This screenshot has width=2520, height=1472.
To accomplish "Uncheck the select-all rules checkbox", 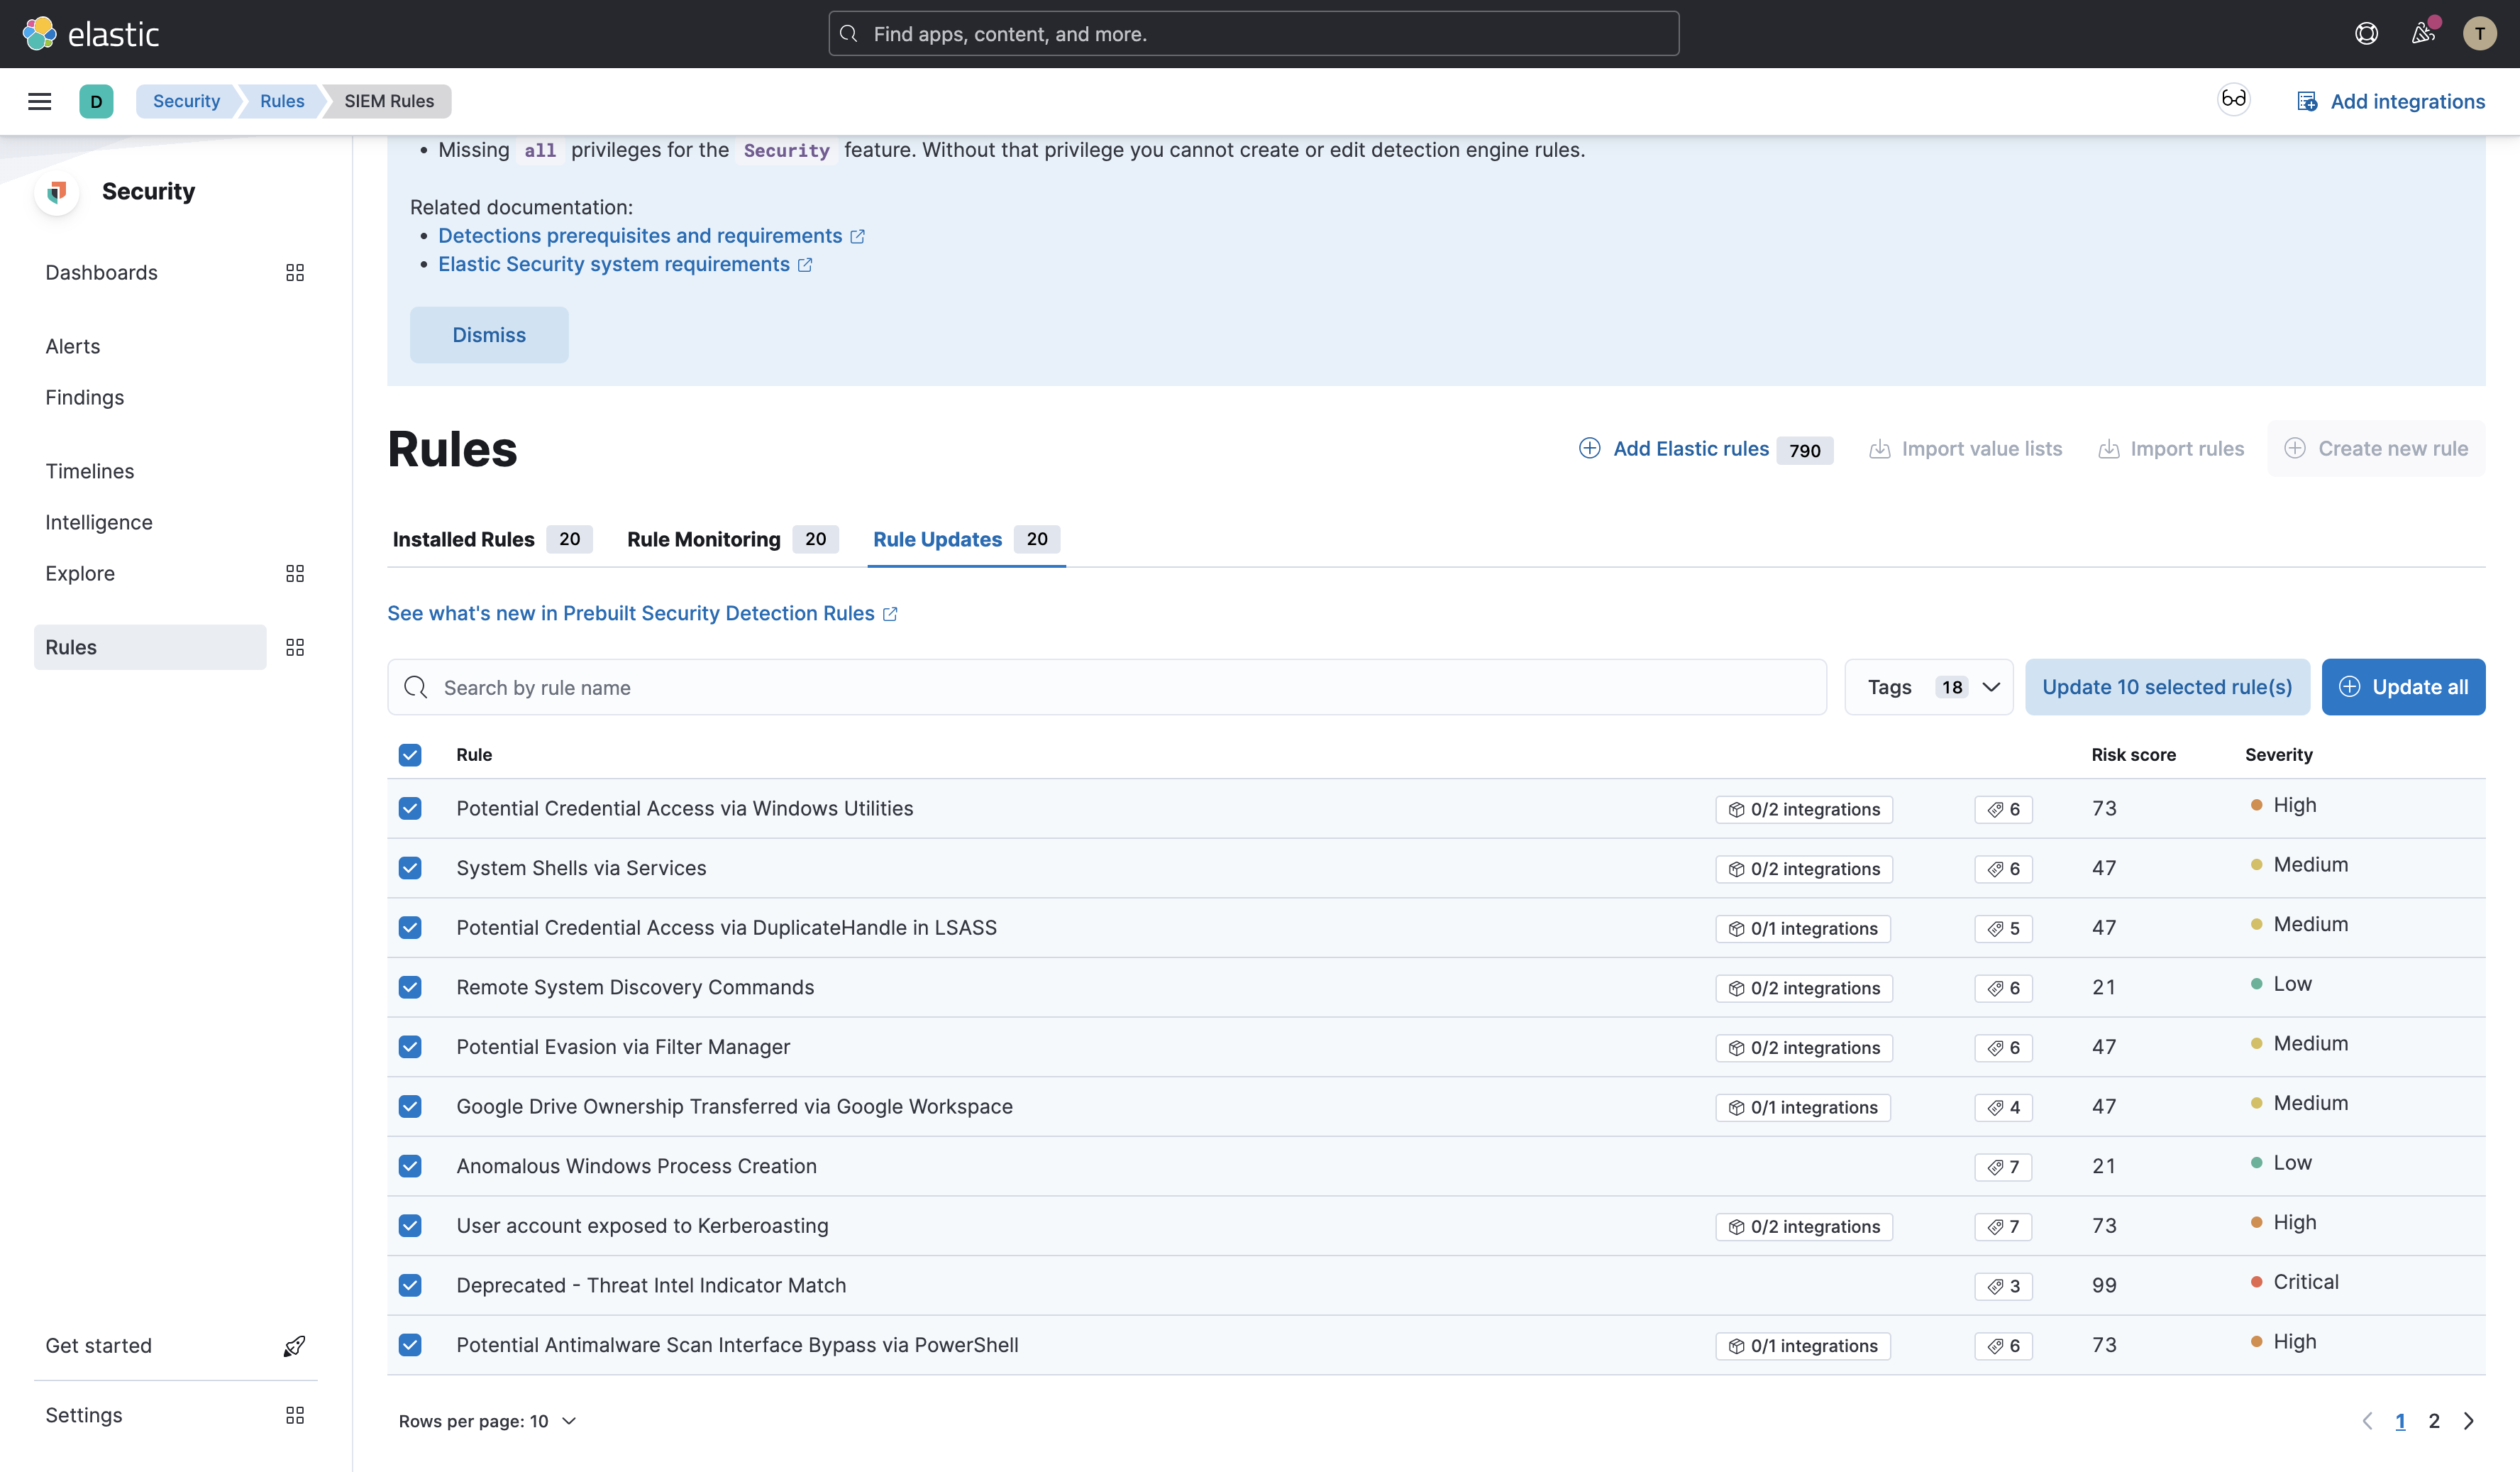I will coord(410,754).
